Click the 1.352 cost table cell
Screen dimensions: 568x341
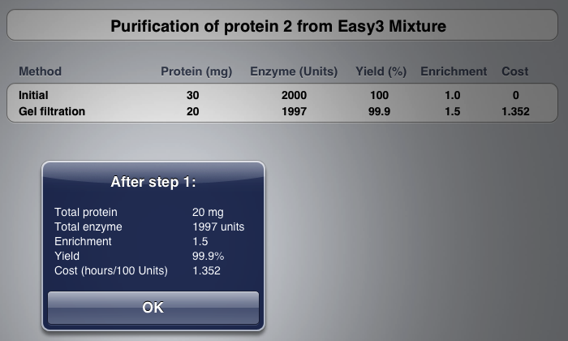click(x=515, y=111)
